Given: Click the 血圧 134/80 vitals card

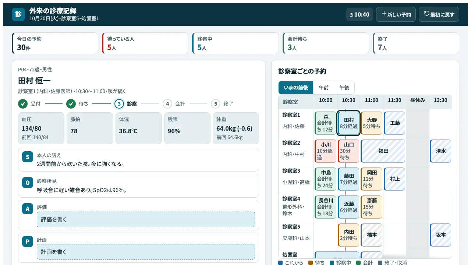Looking at the screenshot, I should pos(41,128).
